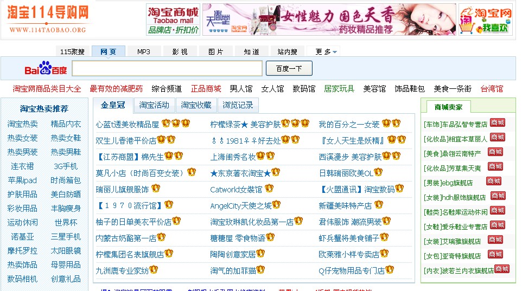
Task: Click 商城 badge beside 相宜本草丽人
Action: click(498, 137)
